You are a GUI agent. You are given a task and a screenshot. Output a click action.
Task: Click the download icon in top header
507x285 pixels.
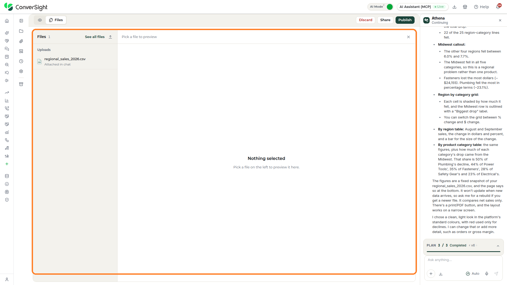(x=454, y=7)
